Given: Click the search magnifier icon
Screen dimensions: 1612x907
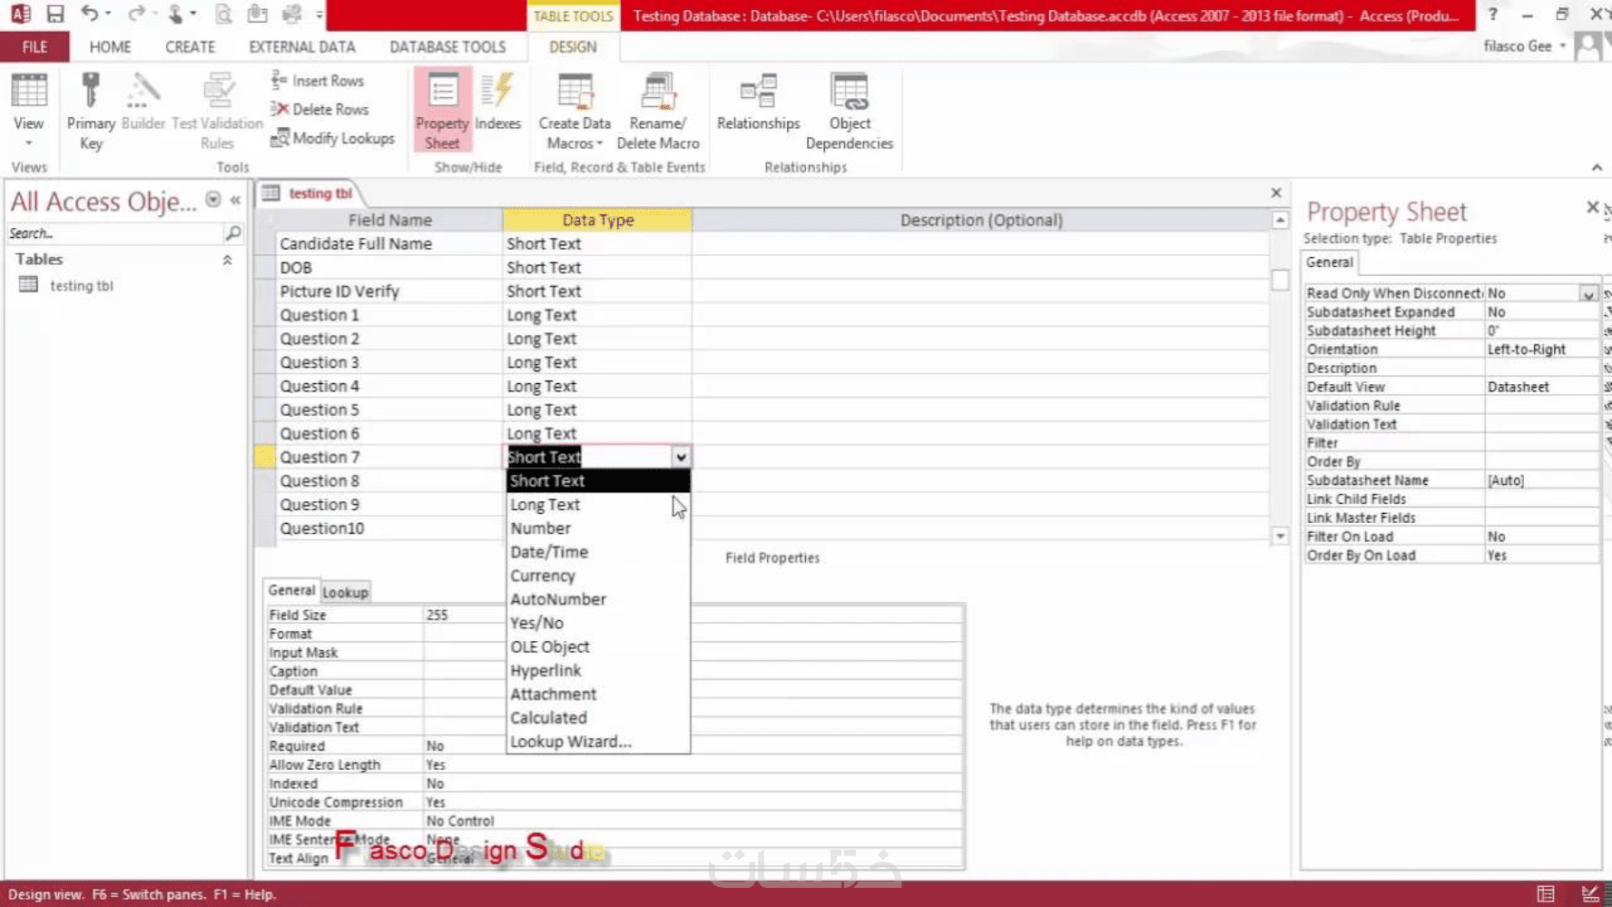Looking at the screenshot, I should (x=232, y=233).
